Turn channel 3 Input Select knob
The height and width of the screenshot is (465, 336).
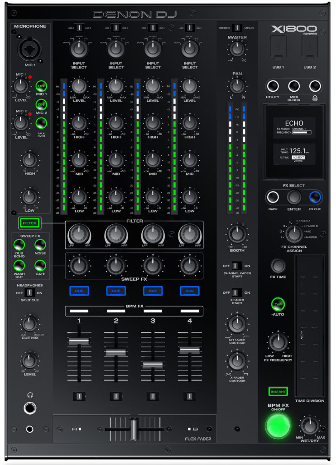pos(153,49)
